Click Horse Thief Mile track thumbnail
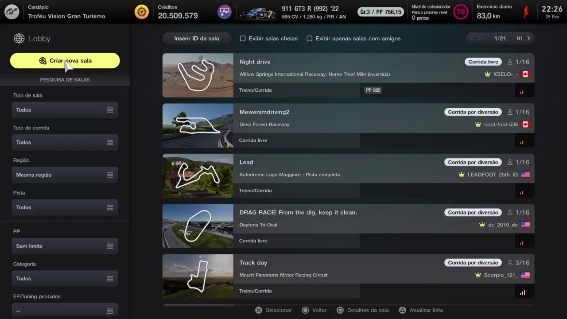Screen dimensions: 567x319 click(x=198, y=75)
